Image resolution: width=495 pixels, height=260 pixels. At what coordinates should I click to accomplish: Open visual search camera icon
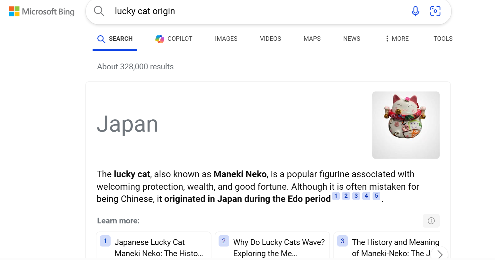435,11
